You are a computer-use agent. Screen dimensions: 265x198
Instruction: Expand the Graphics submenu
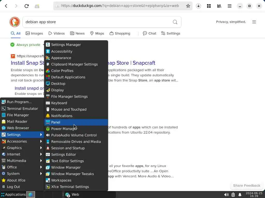click(22, 148)
